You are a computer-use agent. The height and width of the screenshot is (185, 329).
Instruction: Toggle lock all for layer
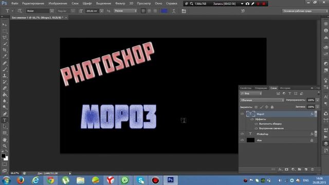coord(272,107)
